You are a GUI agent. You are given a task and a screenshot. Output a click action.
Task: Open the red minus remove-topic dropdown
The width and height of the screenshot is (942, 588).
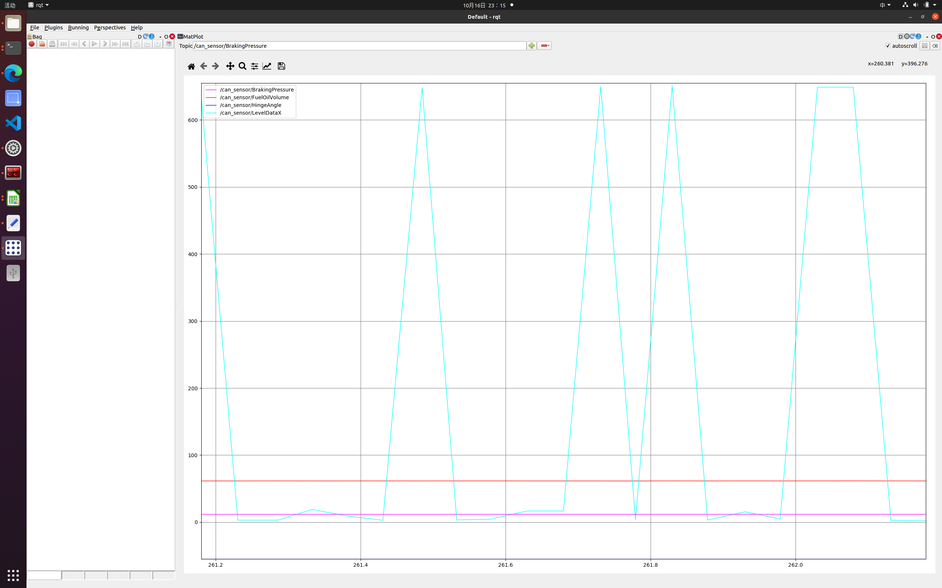[x=545, y=46]
